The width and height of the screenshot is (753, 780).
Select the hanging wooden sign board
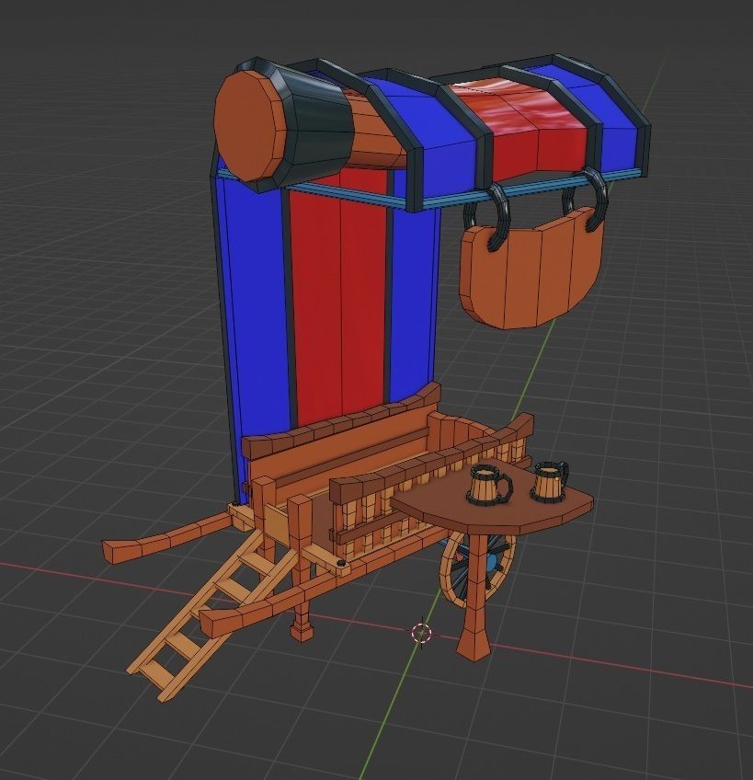point(531,270)
